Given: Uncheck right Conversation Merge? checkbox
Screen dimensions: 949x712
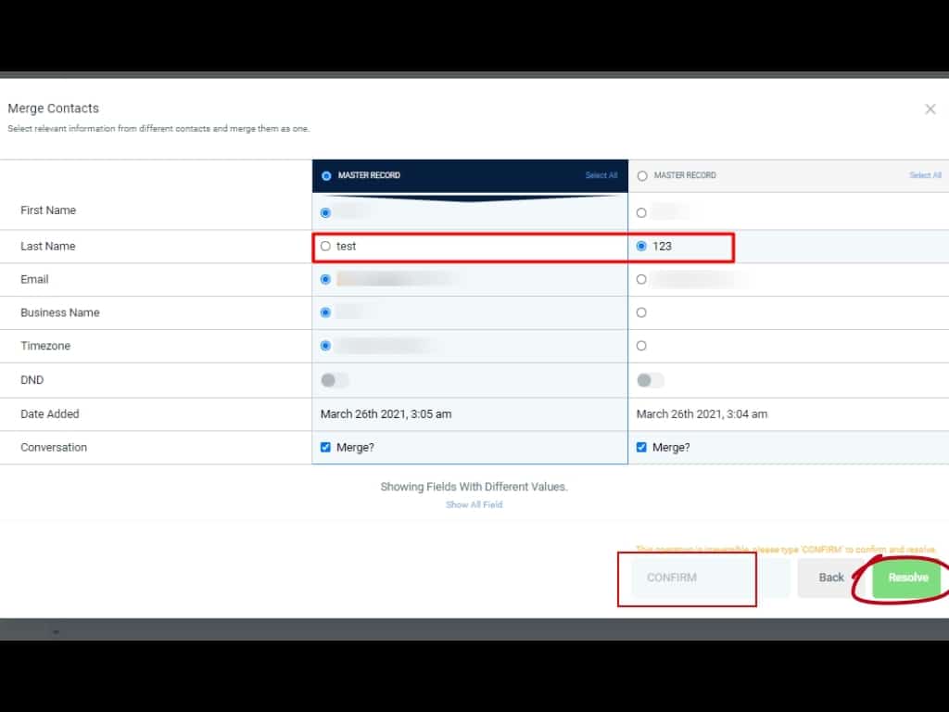Looking at the screenshot, I should point(641,447).
